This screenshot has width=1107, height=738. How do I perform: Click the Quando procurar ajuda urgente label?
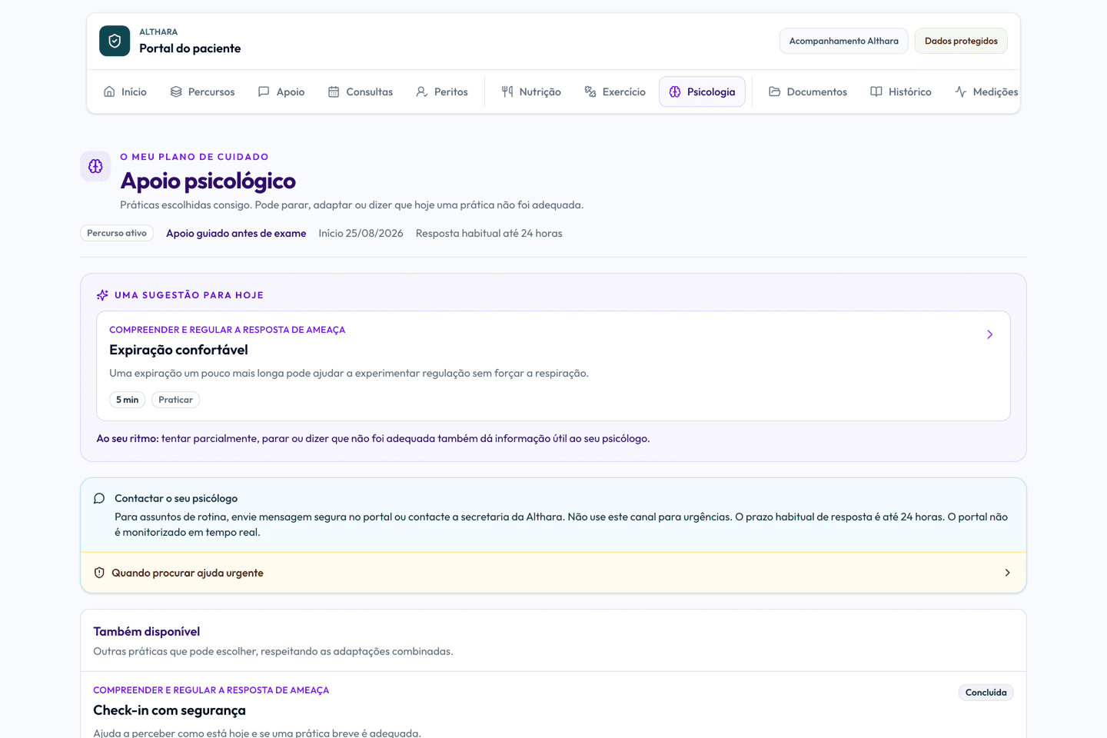[188, 573]
